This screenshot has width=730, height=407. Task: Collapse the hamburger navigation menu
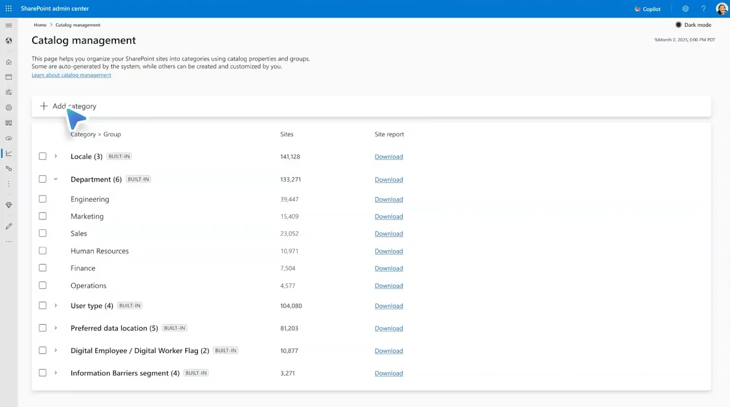click(8, 25)
